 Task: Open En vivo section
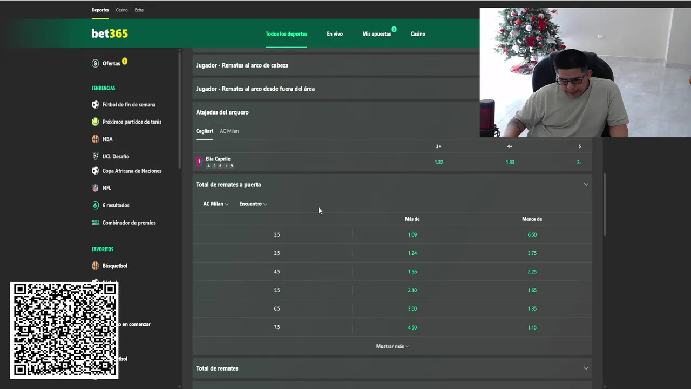click(x=335, y=34)
